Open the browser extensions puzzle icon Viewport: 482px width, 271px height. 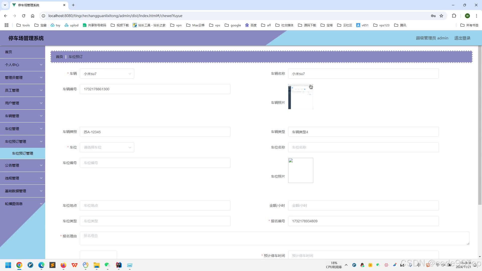pos(454,16)
